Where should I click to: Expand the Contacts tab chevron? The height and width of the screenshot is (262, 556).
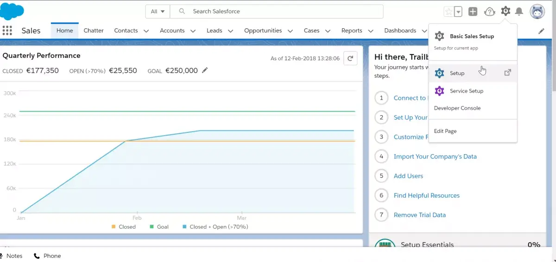[x=146, y=31]
